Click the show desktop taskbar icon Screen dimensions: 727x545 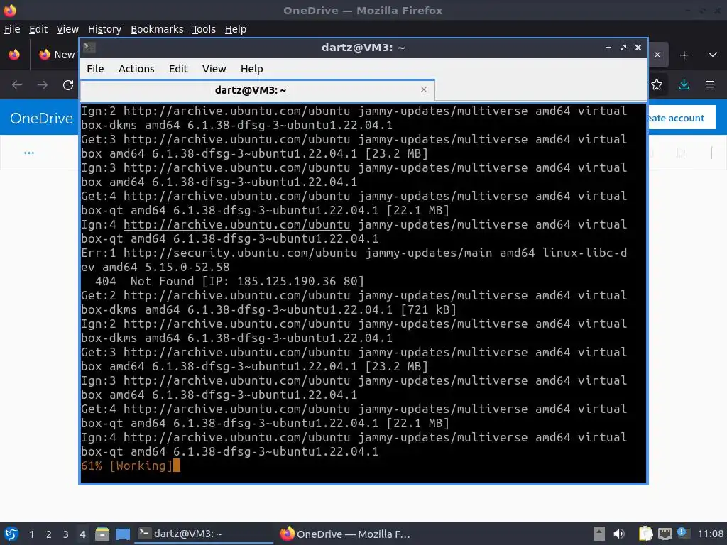pyautogui.click(x=123, y=534)
